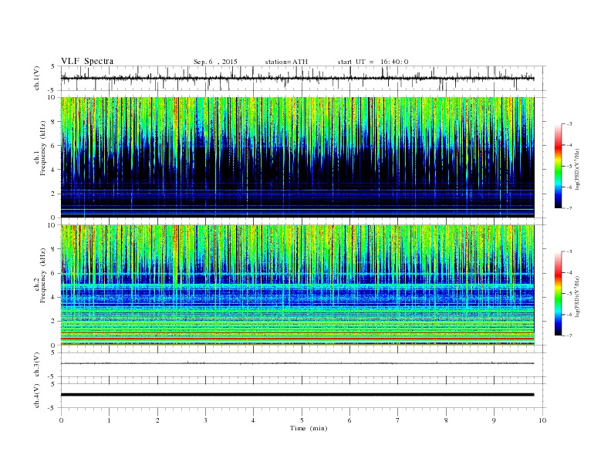The height and width of the screenshot is (472, 611).
Task: Click the 'ch.1(V)' waveform axis label
Action: (37, 78)
